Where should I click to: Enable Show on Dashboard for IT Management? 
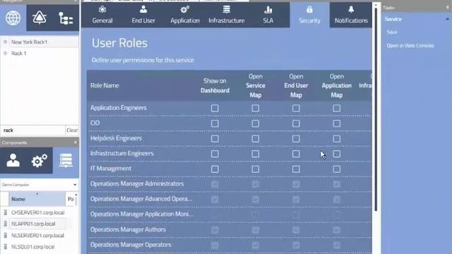[x=215, y=169]
